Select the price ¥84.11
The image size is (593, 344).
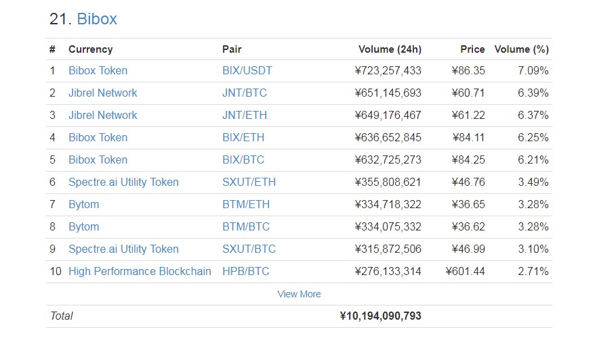coord(468,137)
